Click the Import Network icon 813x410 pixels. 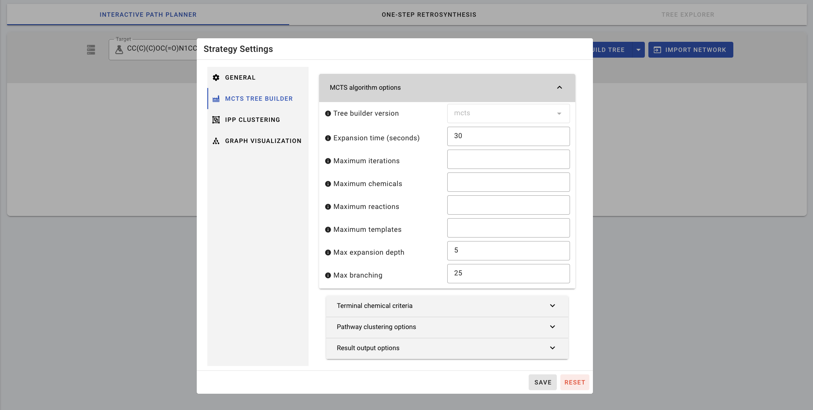tap(657, 50)
